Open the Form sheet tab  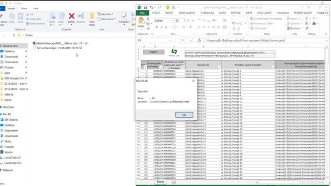pyautogui.click(x=160, y=181)
